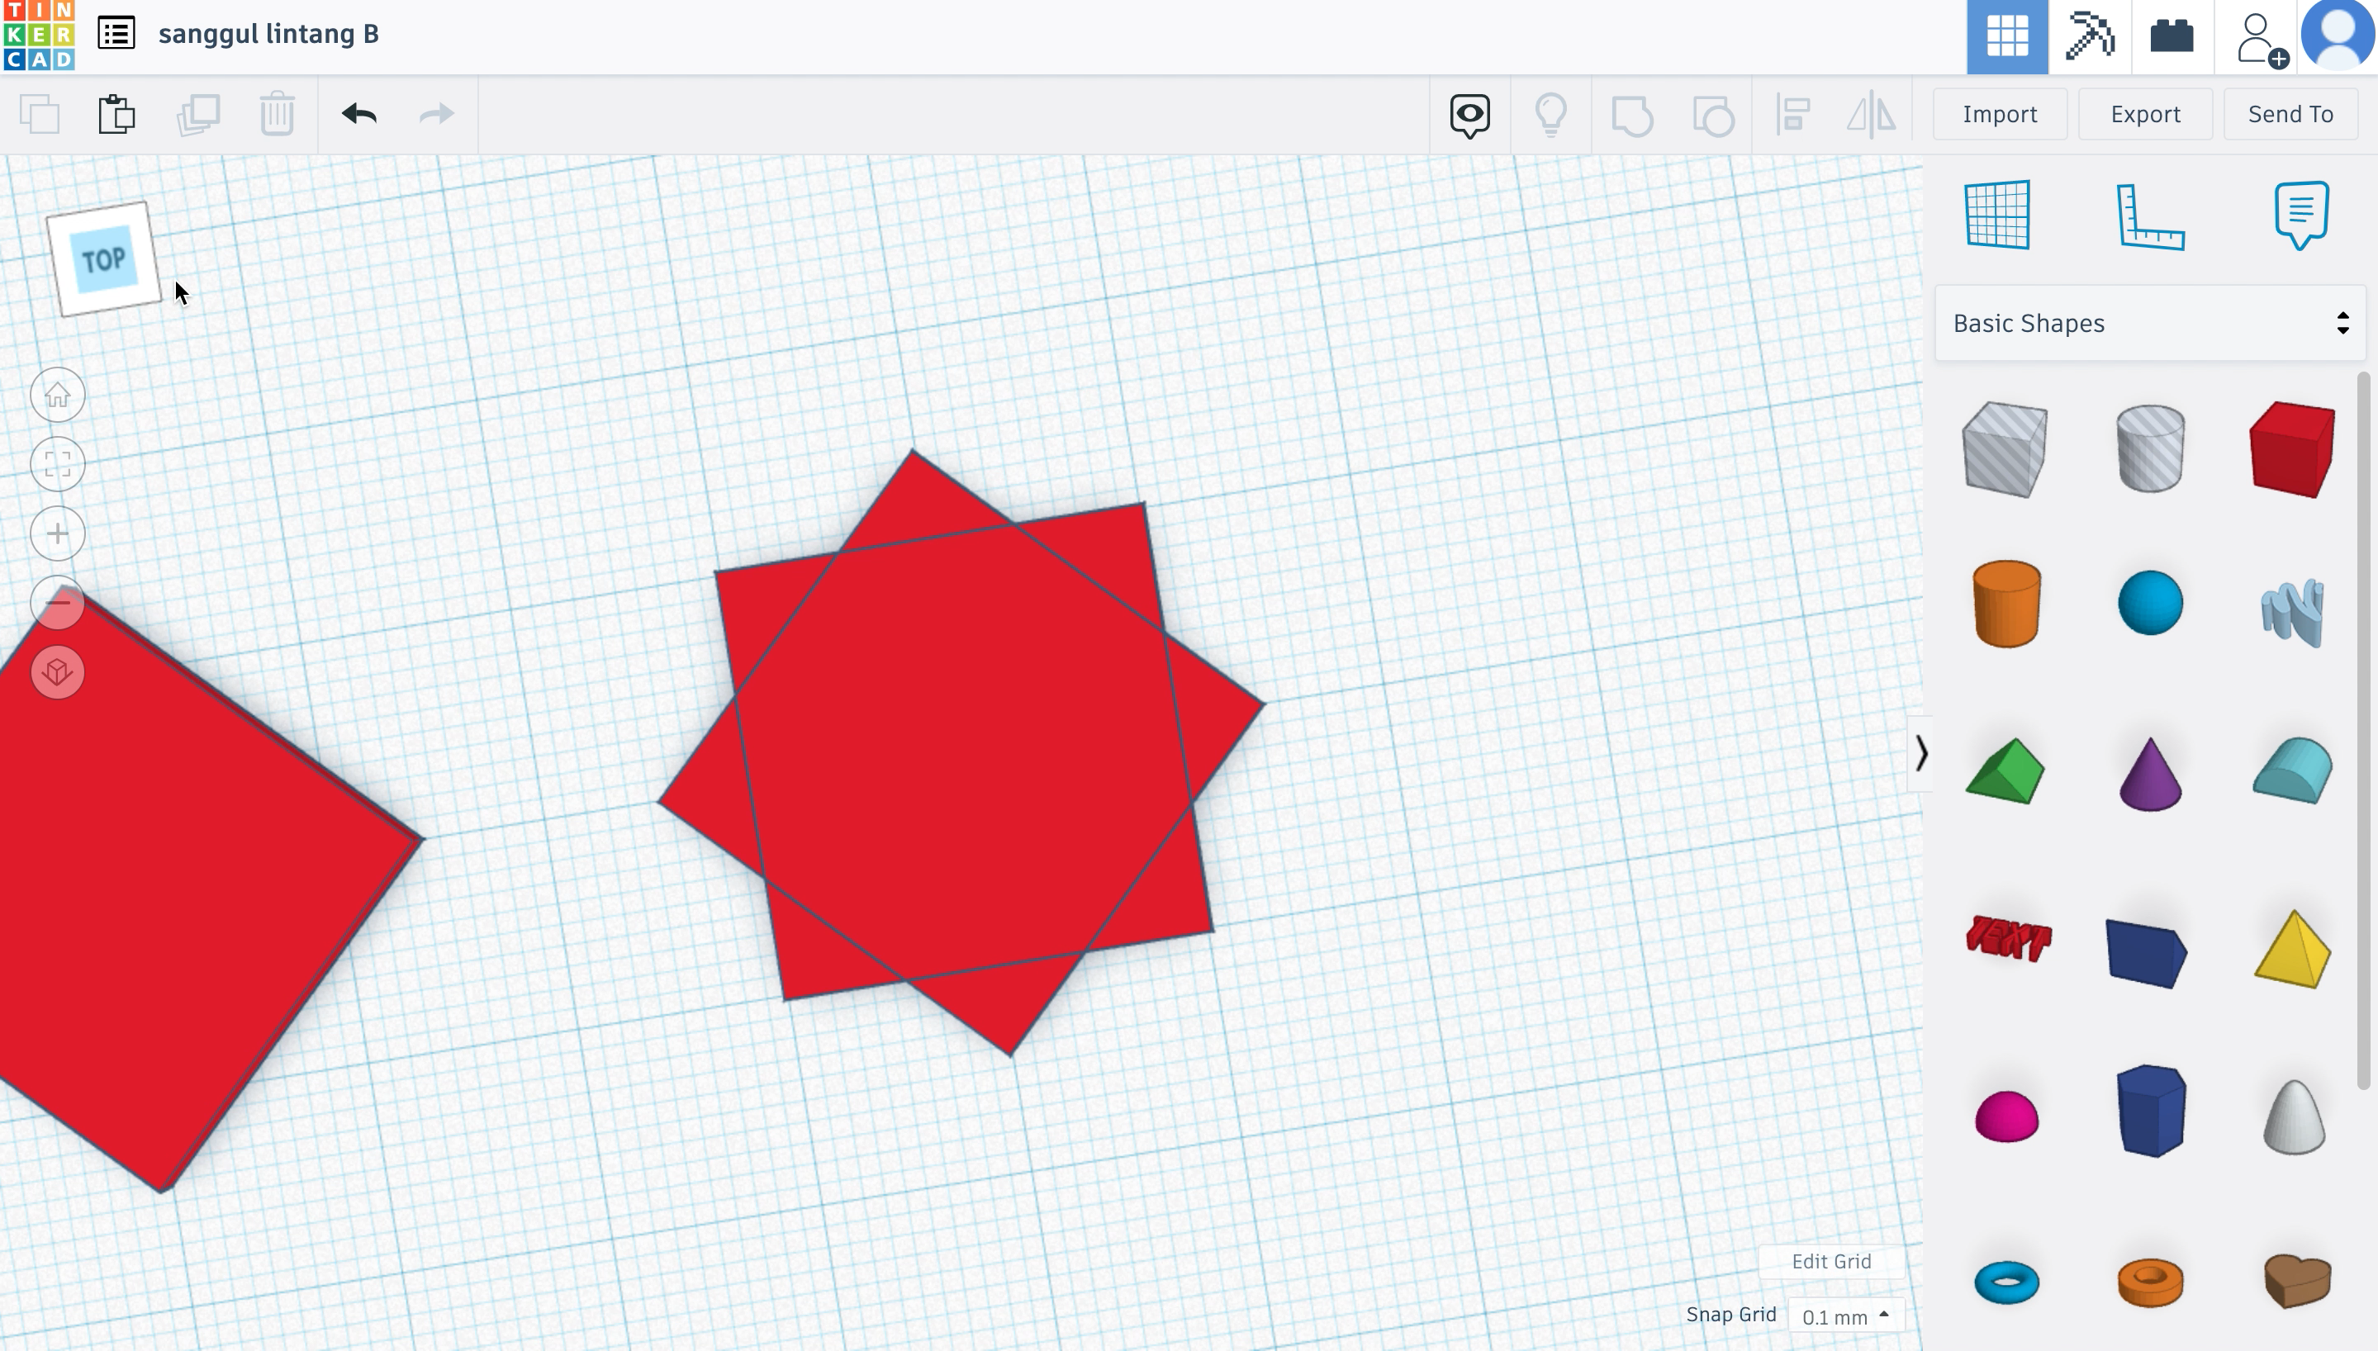The width and height of the screenshot is (2378, 1351).
Task: Toggle orthographic/perspective view cube button
Action: click(x=58, y=672)
